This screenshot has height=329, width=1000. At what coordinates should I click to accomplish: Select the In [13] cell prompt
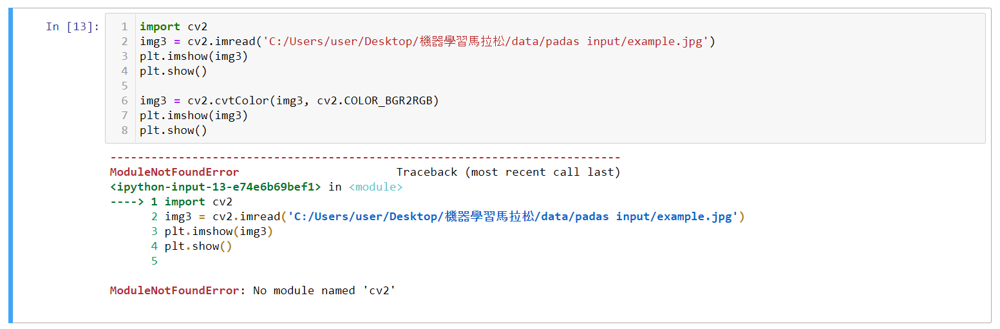73,26
